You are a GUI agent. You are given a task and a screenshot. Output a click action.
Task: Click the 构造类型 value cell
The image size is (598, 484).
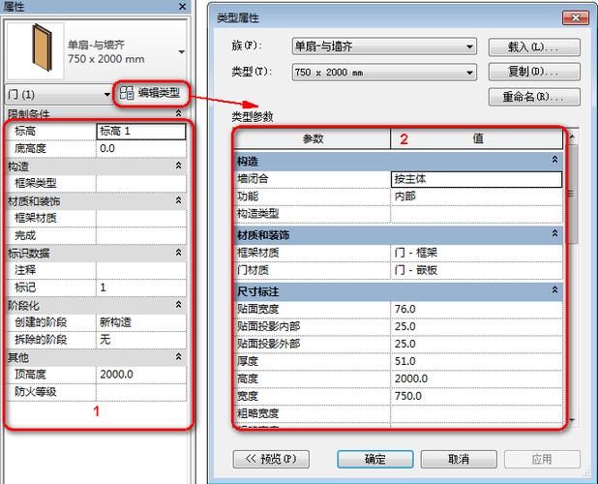476,214
